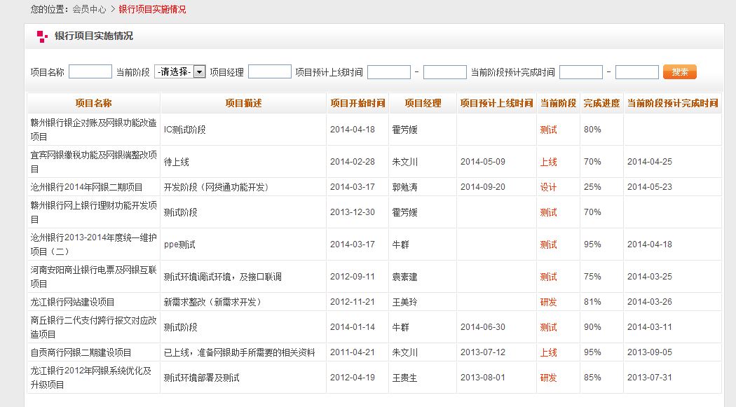Click description IC测试阶段
This screenshot has height=407, width=736.
[184, 130]
